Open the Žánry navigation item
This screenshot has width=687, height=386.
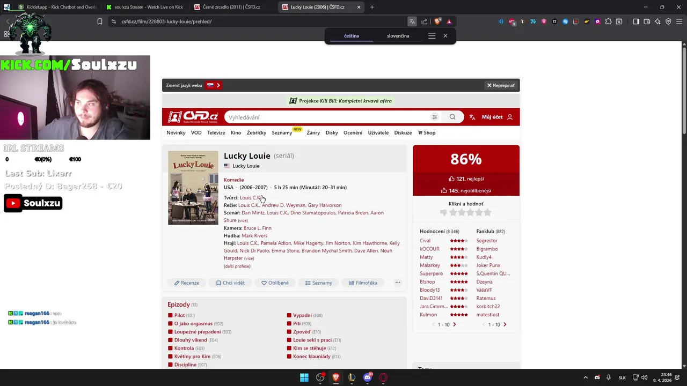click(x=313, y=132)
